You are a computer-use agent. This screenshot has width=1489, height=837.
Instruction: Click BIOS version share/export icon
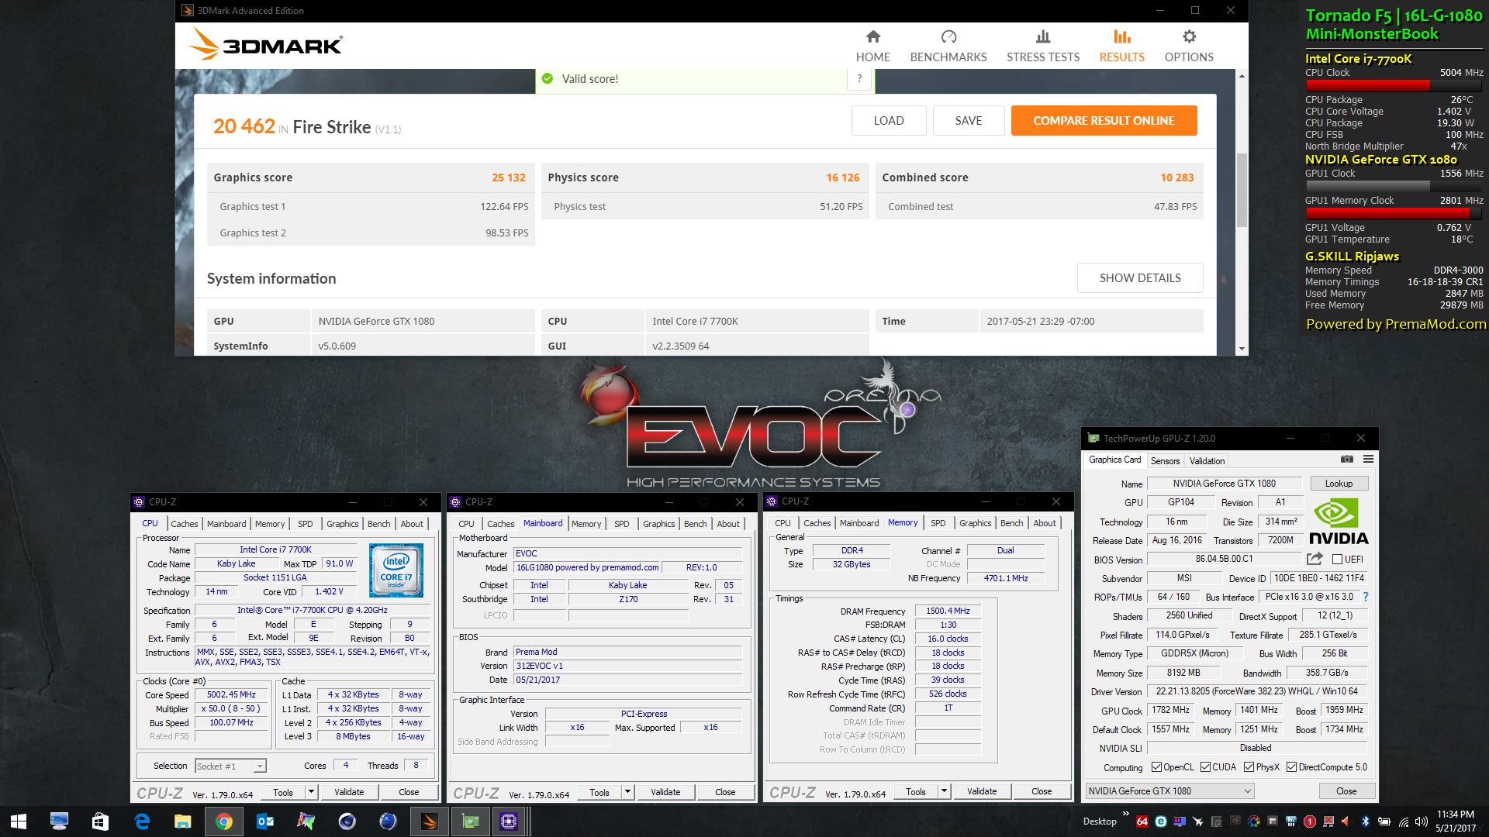coord(1314,559)
